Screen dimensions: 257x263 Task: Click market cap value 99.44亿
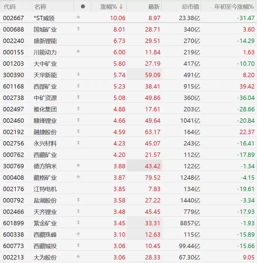tap(189, 246)
